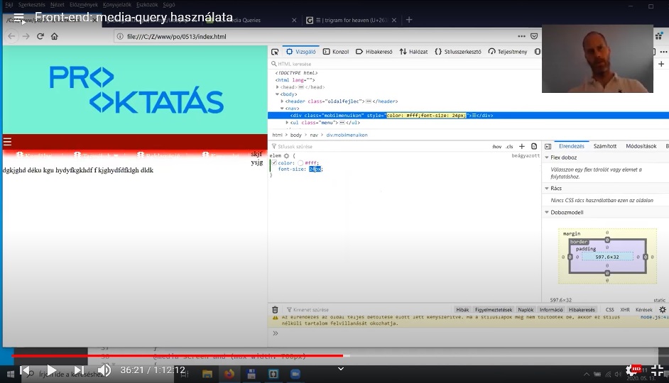Image resolution: width=669 pixels, height=383 pixels.
Task: Reload the page with the refresh icon
Action: coord(40,36)
